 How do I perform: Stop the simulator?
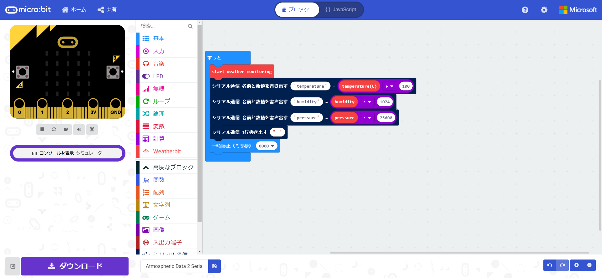coord(42,129)
